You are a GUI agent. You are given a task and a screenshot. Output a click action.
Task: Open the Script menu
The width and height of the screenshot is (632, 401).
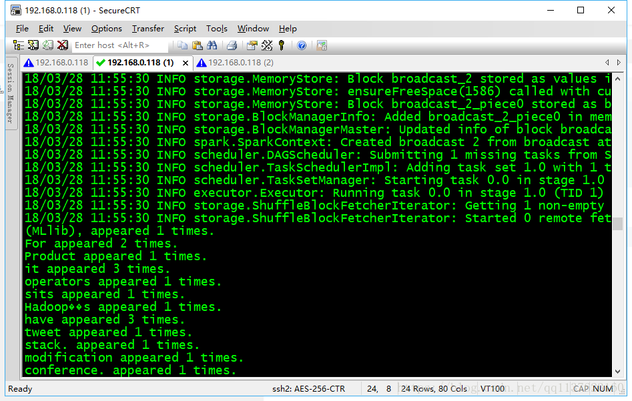(185, 29)
